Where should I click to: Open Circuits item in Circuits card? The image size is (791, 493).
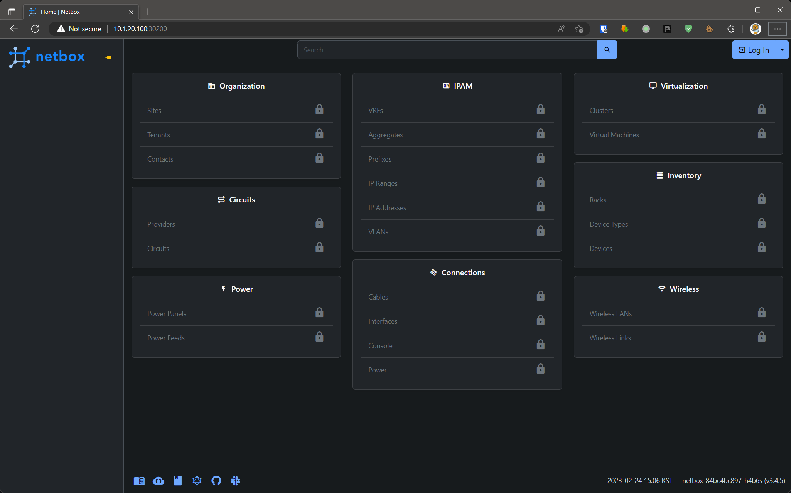tap(158, 248)
